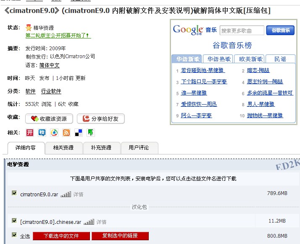Play song 男人-蔡健雅
The height and width of the screenshot is (244, 300).
pos(261,104)
